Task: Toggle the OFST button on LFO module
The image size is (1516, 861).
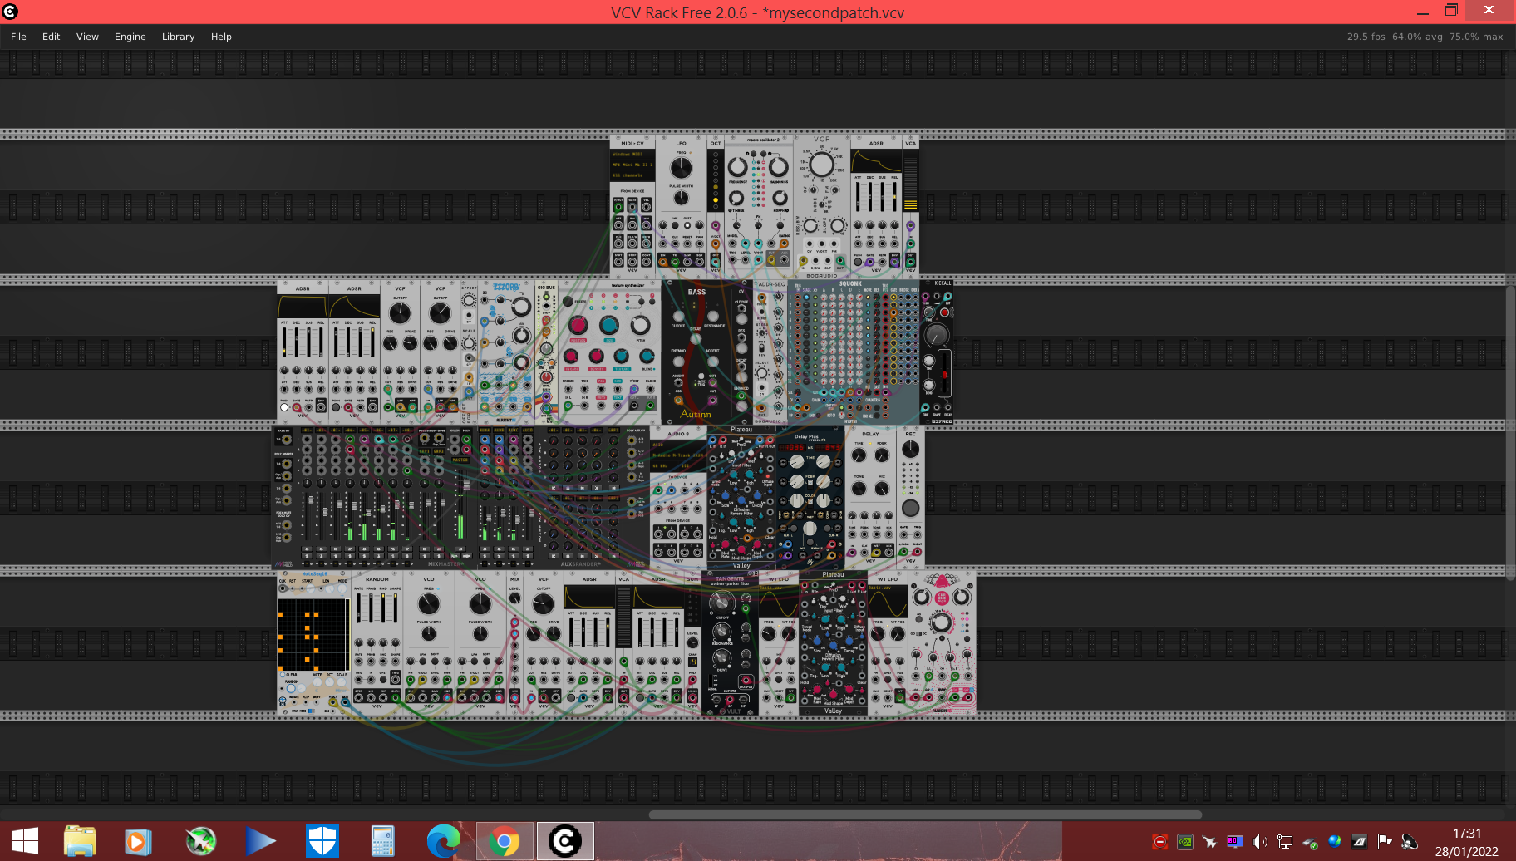Action: click(687, 225)
